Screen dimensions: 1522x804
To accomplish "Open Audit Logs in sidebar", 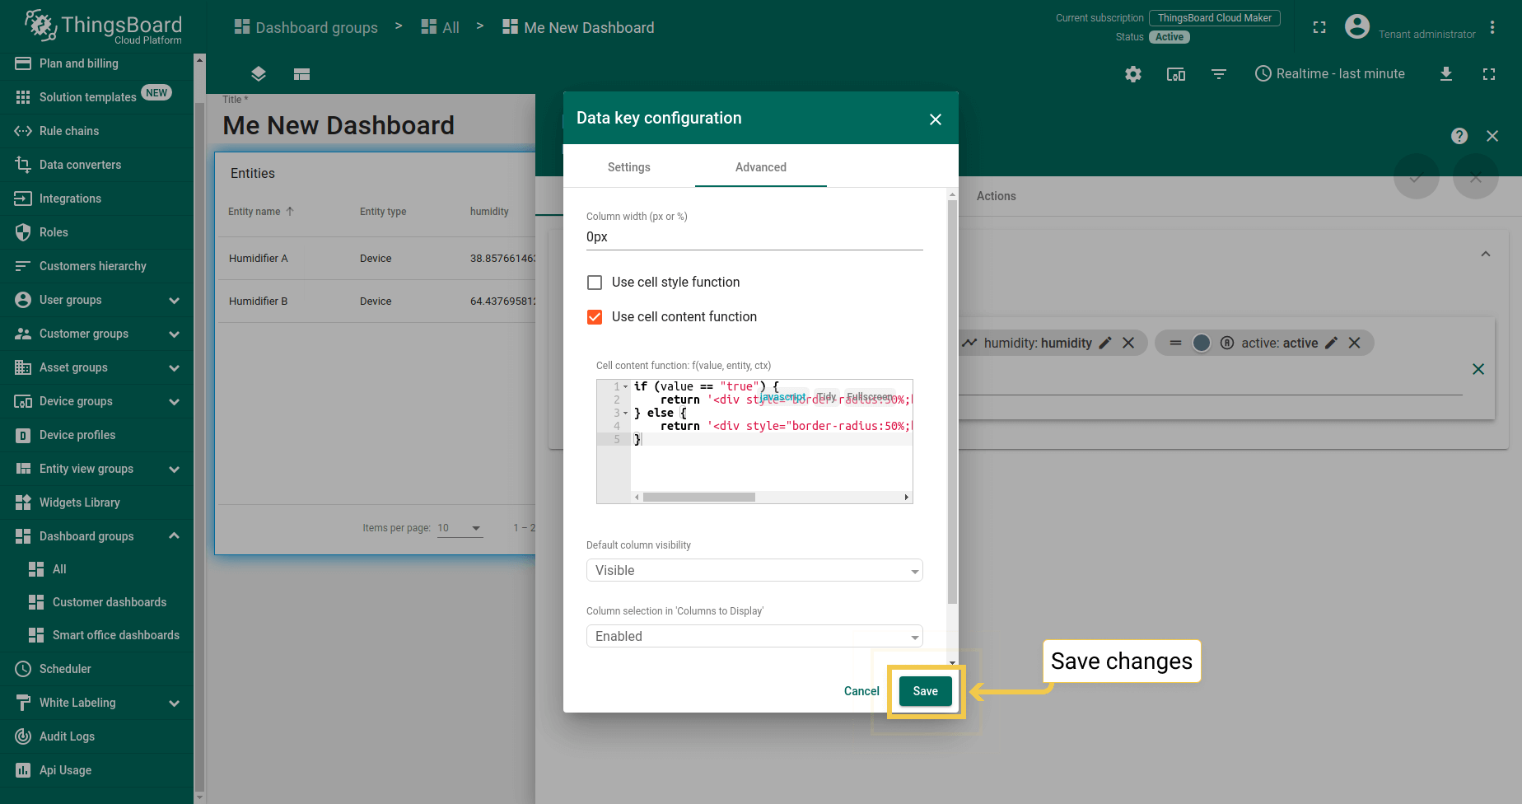I will click(97, 736).
